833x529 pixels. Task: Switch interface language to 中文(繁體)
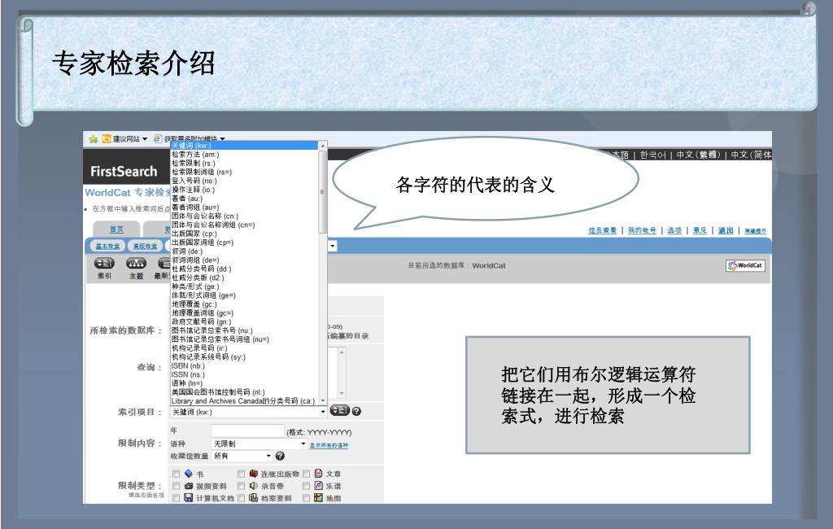tap(698, 155)
